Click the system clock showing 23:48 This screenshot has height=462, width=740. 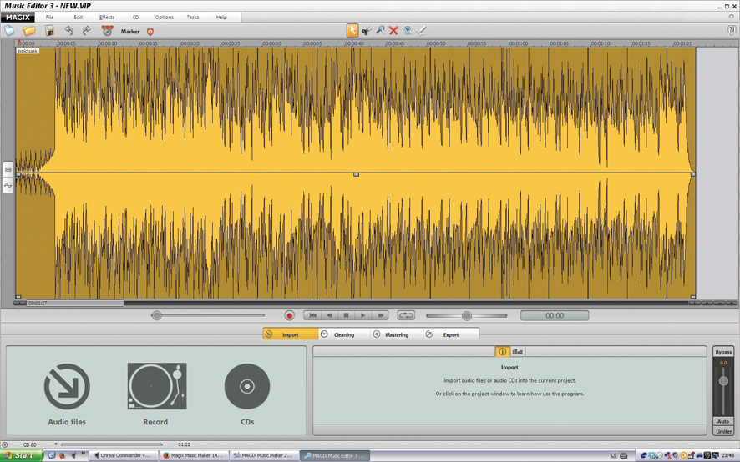[727, 455]
